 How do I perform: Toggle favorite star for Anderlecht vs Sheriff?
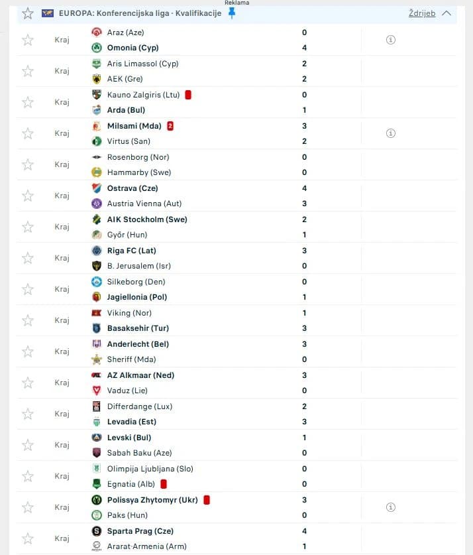28,351
